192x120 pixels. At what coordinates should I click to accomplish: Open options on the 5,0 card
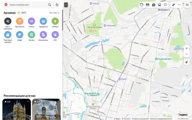(x=57, y=101)
